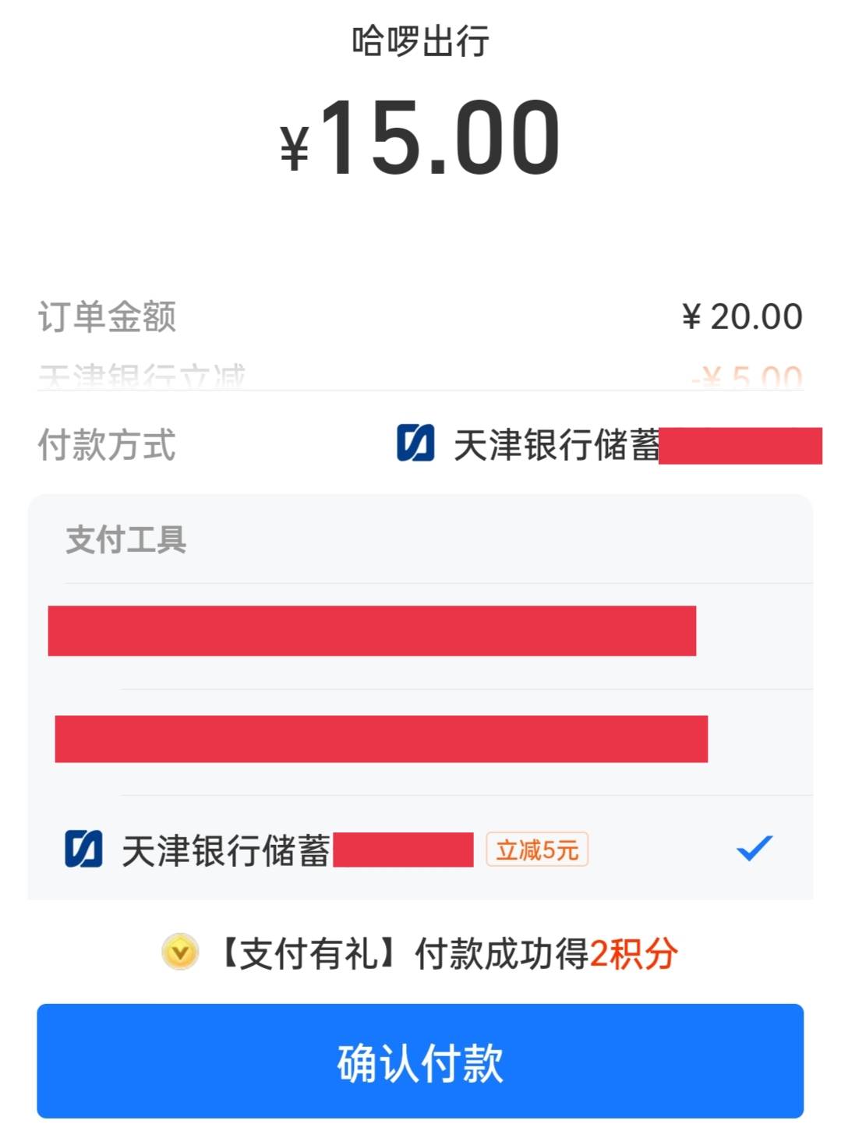
Task: Click the ¥20.00 order amount value
Action: tap(742, 316)
